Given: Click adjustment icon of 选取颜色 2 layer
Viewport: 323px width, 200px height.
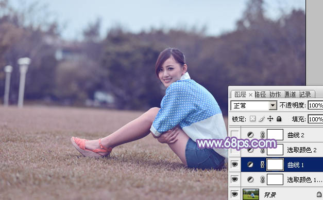Looking at the screenshot, I should (250, 150).
